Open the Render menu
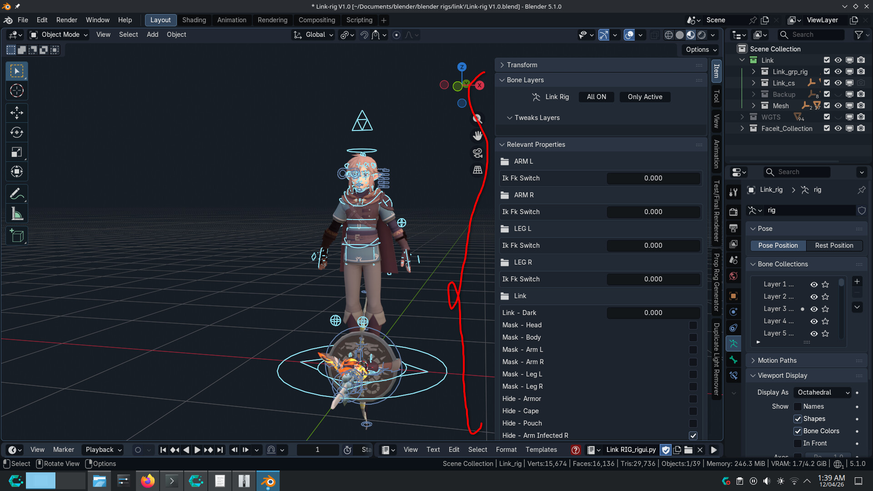This screenshot has width=873, height=491. 67,20
